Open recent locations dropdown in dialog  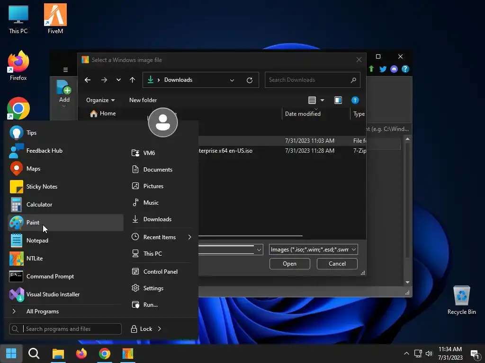click(x=118, y=80)
